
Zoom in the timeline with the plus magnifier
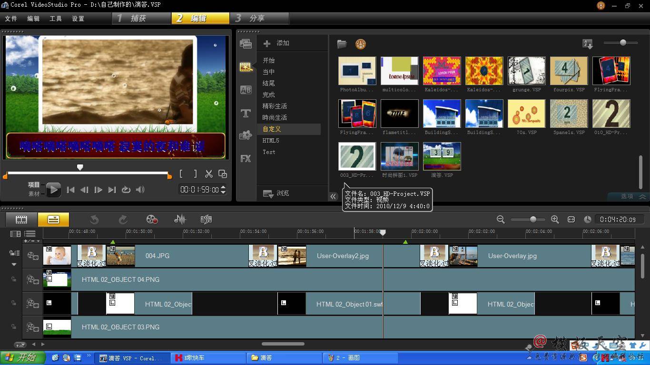[555, 220]
